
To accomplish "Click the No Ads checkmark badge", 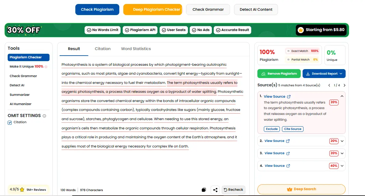I will pos(201,30).
